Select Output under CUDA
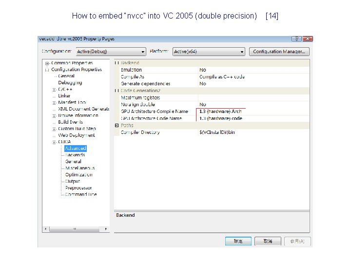The height and width of the screenshot is (263, 351). click(73, 181)
